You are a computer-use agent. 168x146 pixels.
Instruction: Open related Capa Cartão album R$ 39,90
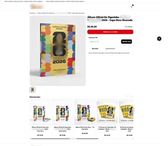click(x=63, y=118)
